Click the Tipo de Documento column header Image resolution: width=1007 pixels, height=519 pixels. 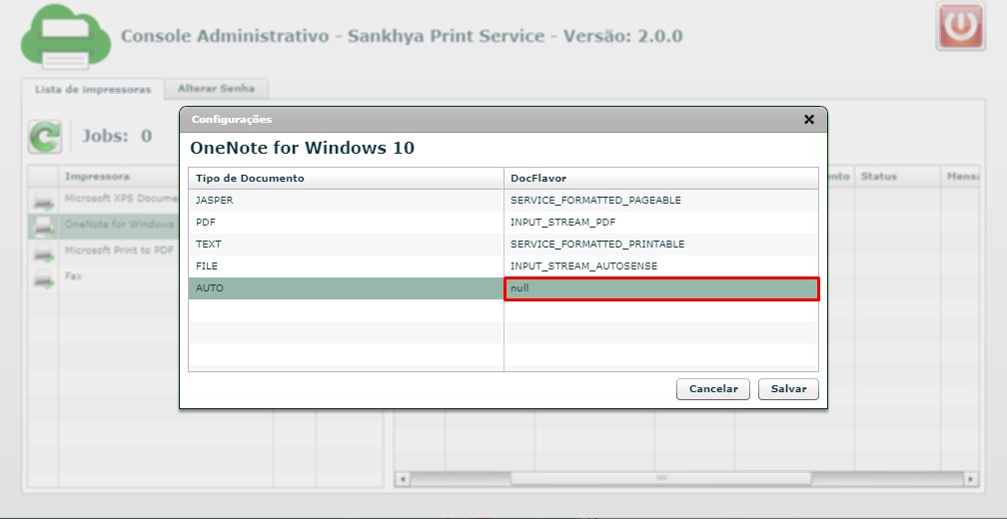click(346, 179)
